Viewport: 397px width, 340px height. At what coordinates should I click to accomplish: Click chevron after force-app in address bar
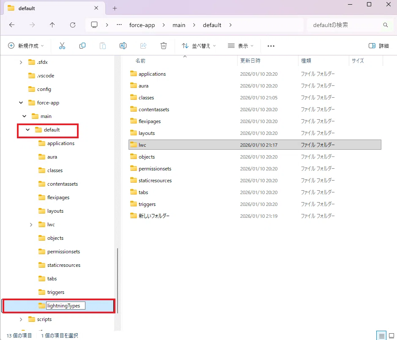tap(164, 25)
